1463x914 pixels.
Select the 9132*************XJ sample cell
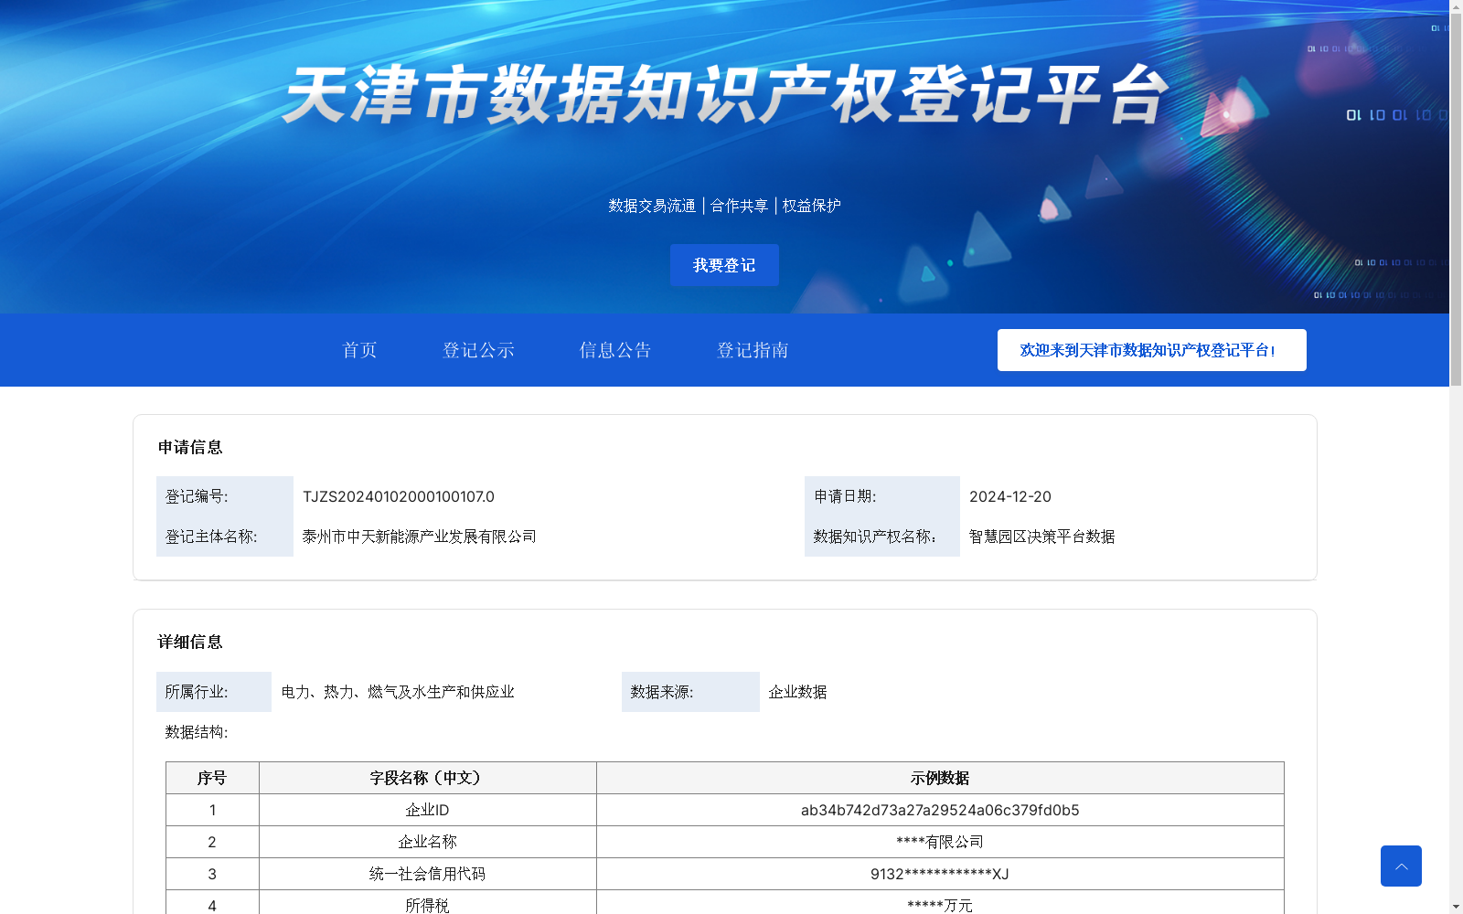(940, 874)
